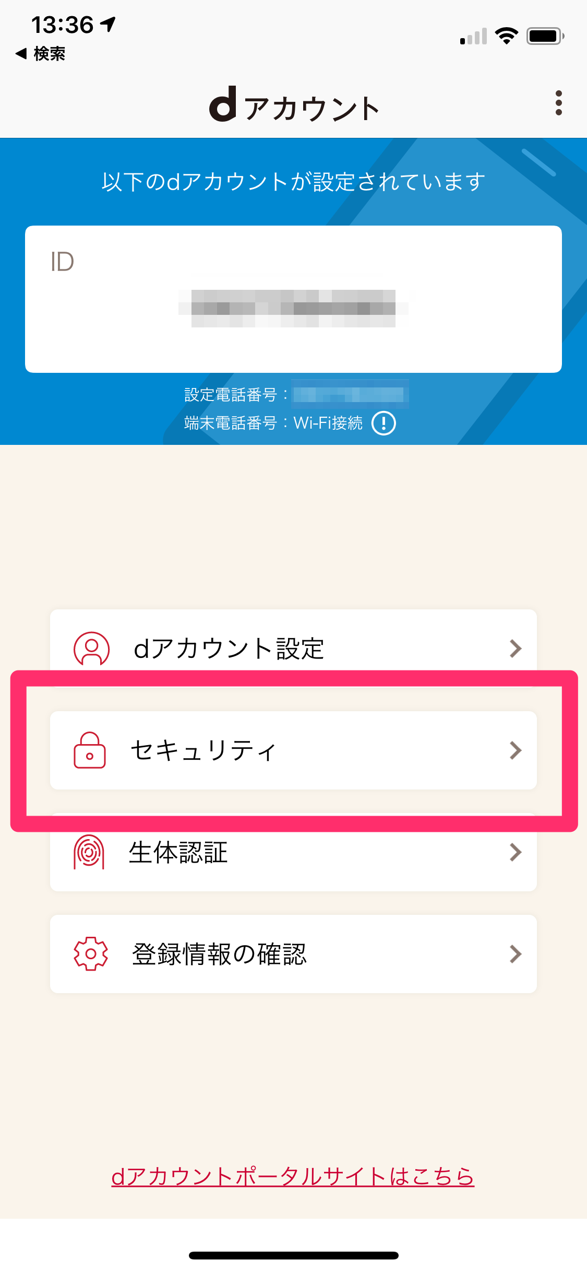Screen dimensions: 587x1272
Task: Tap the person icon for dアカウント設定
Action: click(x=91, y=649)
